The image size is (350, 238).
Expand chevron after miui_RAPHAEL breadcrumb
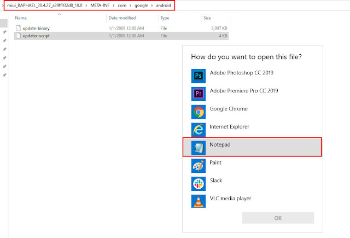pos(86,5)
